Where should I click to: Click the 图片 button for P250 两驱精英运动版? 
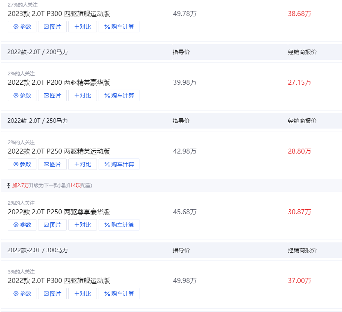[52, 164]
